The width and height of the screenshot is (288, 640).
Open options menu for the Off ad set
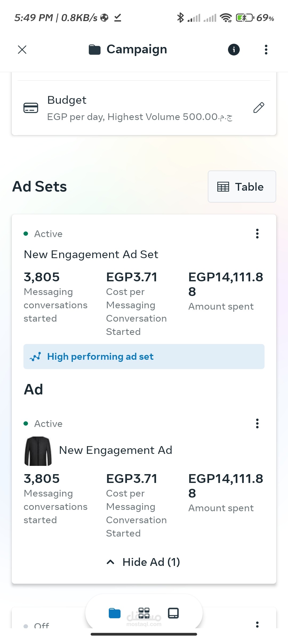click(257, 625)
